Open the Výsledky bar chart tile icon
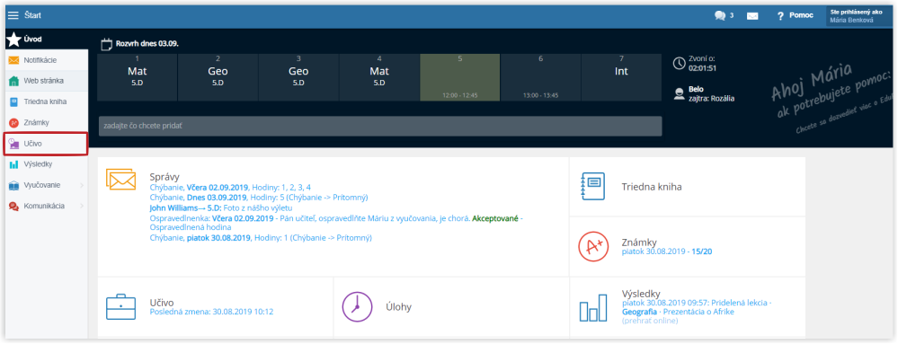 pos(593,308)
